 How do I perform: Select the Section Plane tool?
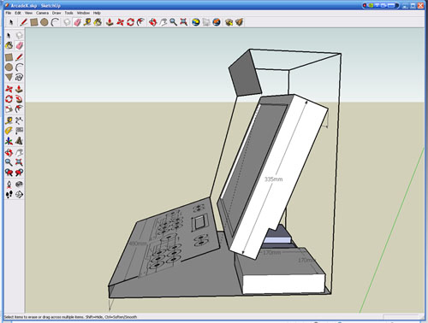[x=19, y=195]
